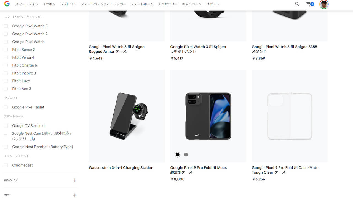
Task: Click the Mous case product image
Action: 208,116
